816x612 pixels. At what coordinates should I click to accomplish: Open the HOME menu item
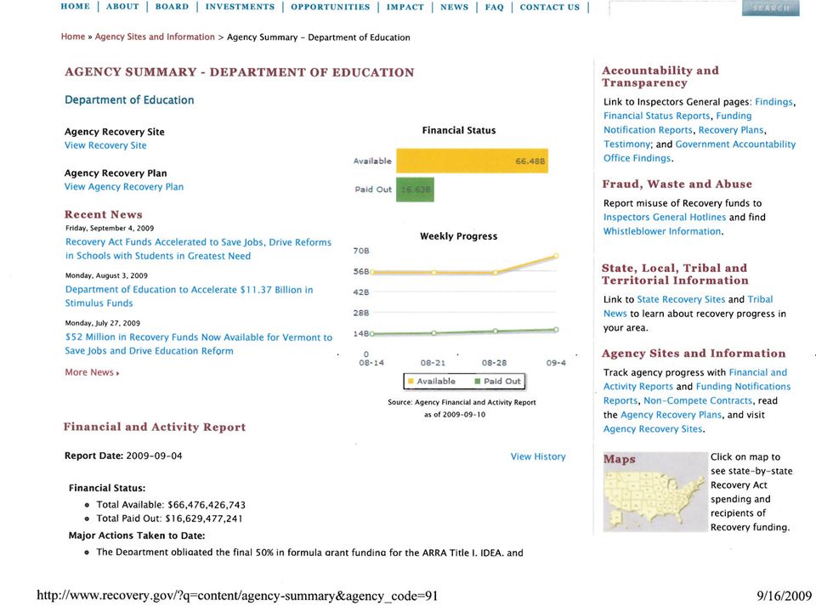click(x=75, y=7)
